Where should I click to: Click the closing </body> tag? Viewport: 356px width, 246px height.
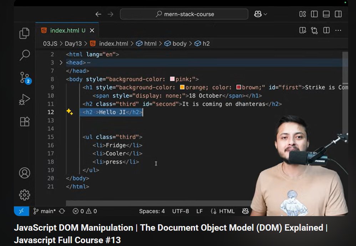point(77,178)
